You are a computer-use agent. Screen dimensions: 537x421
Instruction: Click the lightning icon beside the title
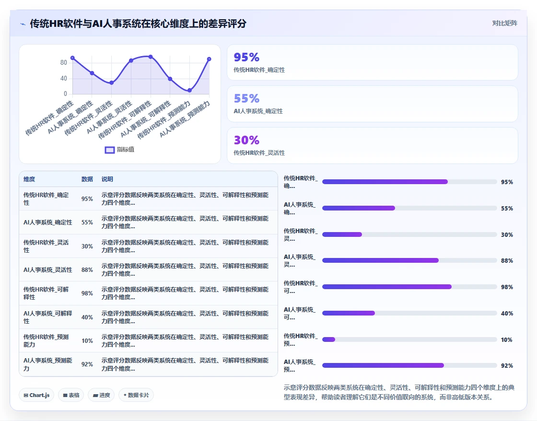[x=23, y=24]
